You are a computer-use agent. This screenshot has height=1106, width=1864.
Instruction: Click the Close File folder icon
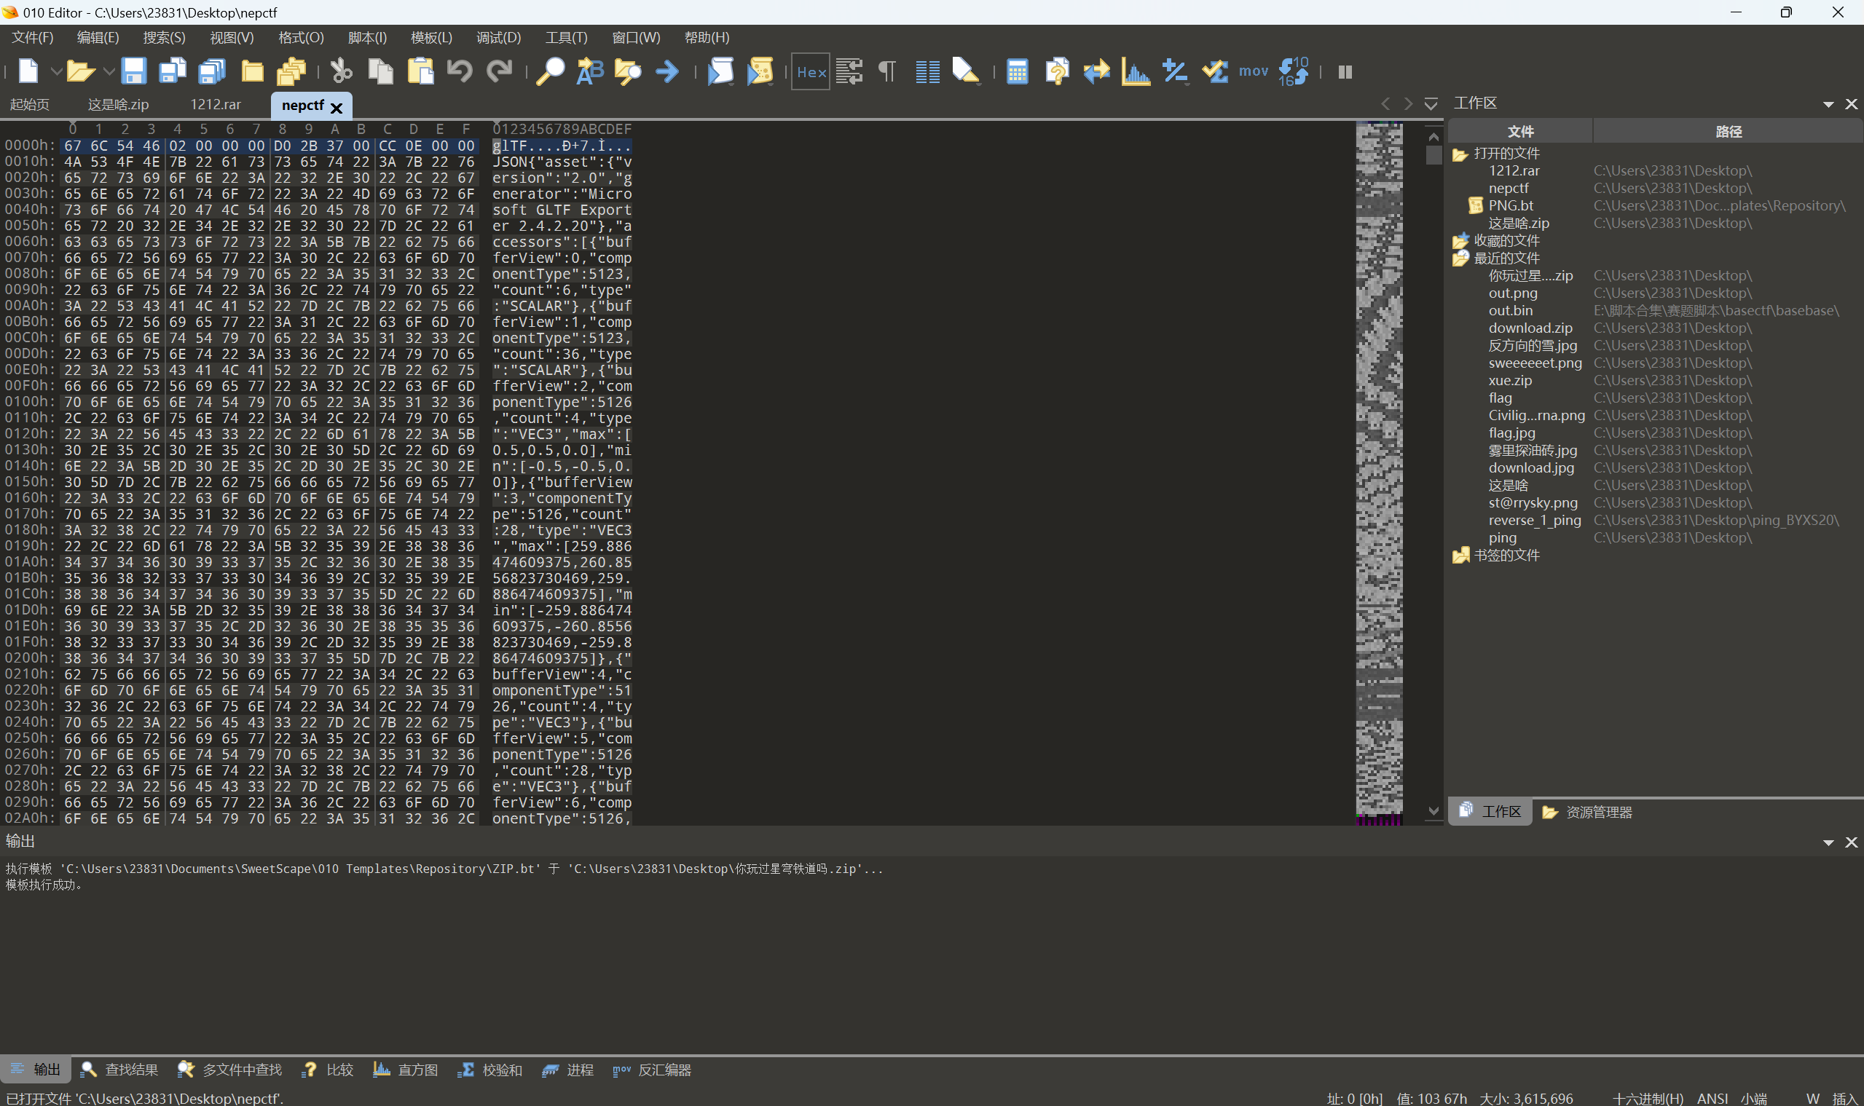253,71
